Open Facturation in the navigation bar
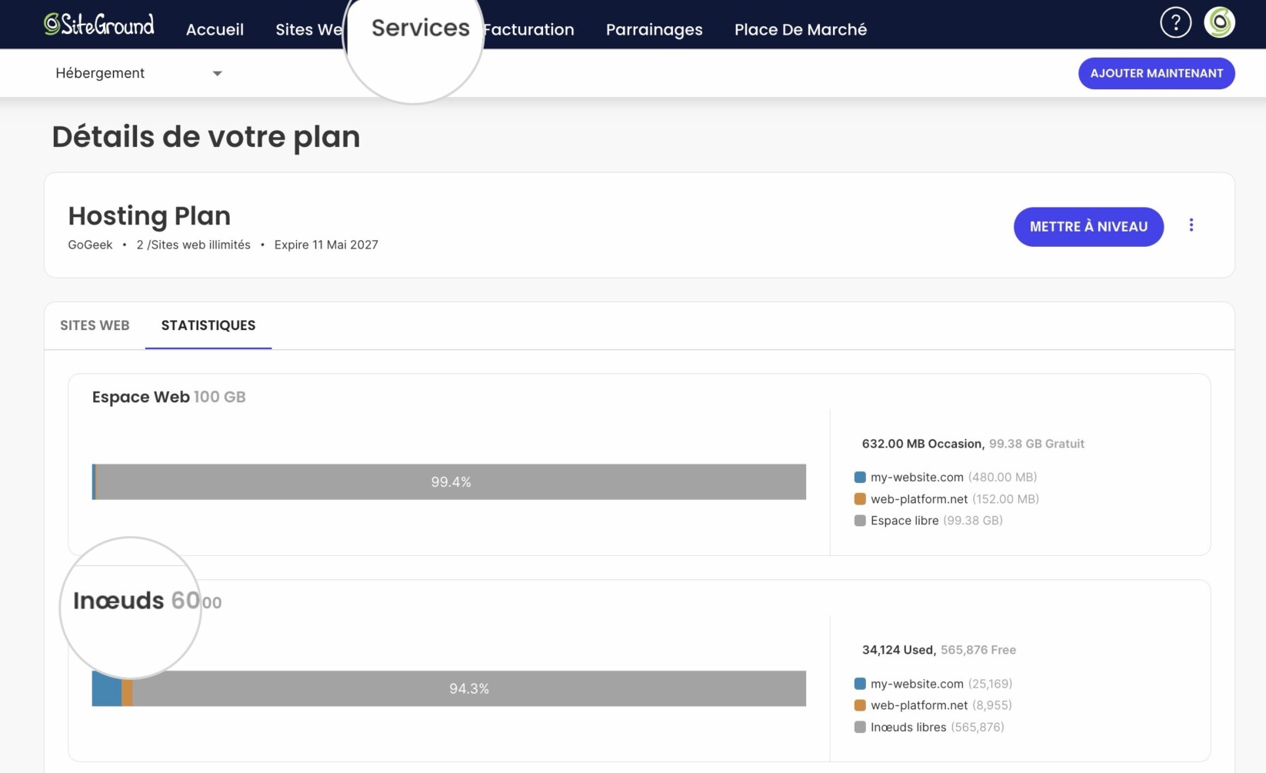 click(529, 29)
